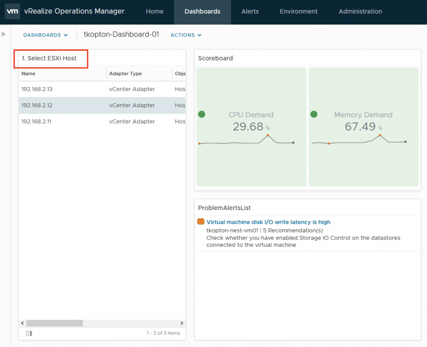Click the Memory Demand sparkline chart

point(359,139)
